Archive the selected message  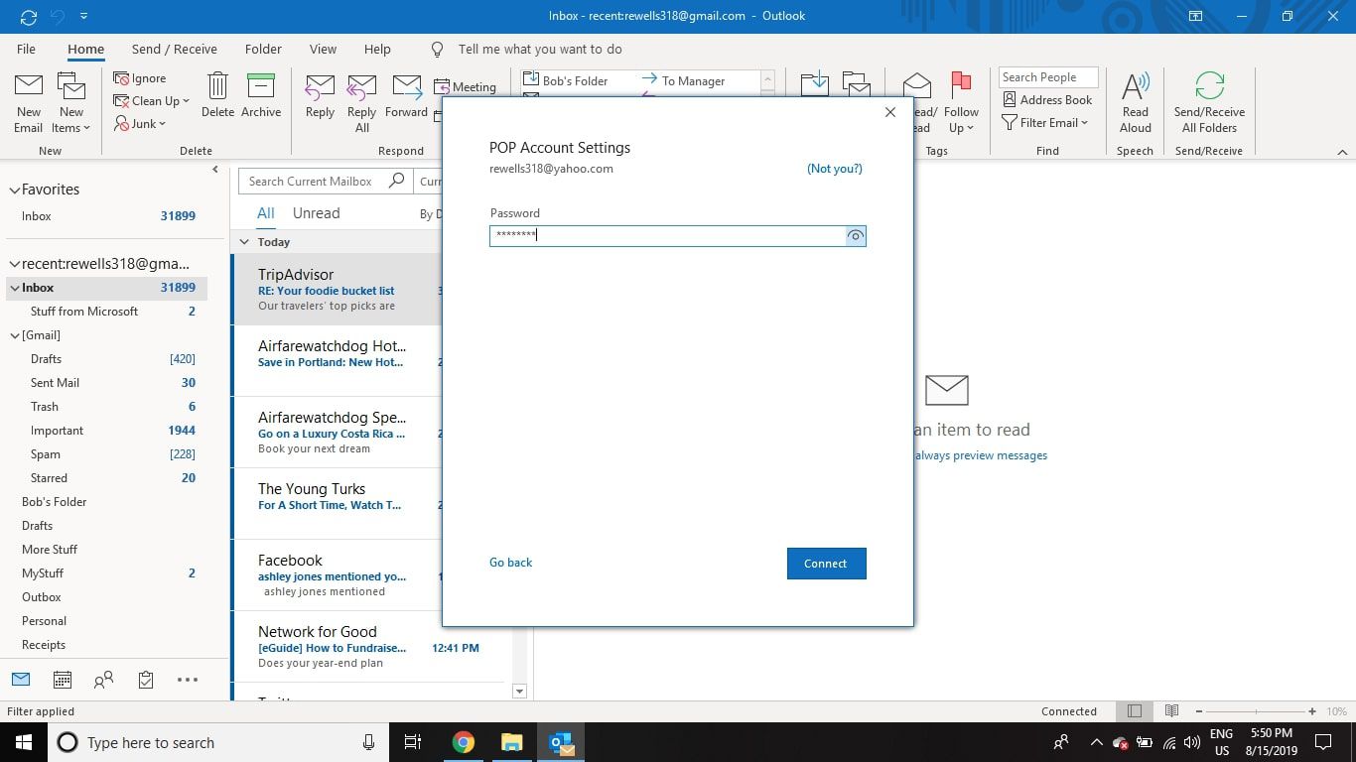pyautogui.click(x=261, y=96)
